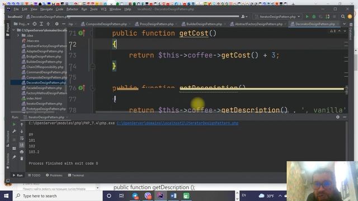Screen dimensions: 358x201
Task: Stop the process with the toolbar stop icon
Action: pos(335,17)
